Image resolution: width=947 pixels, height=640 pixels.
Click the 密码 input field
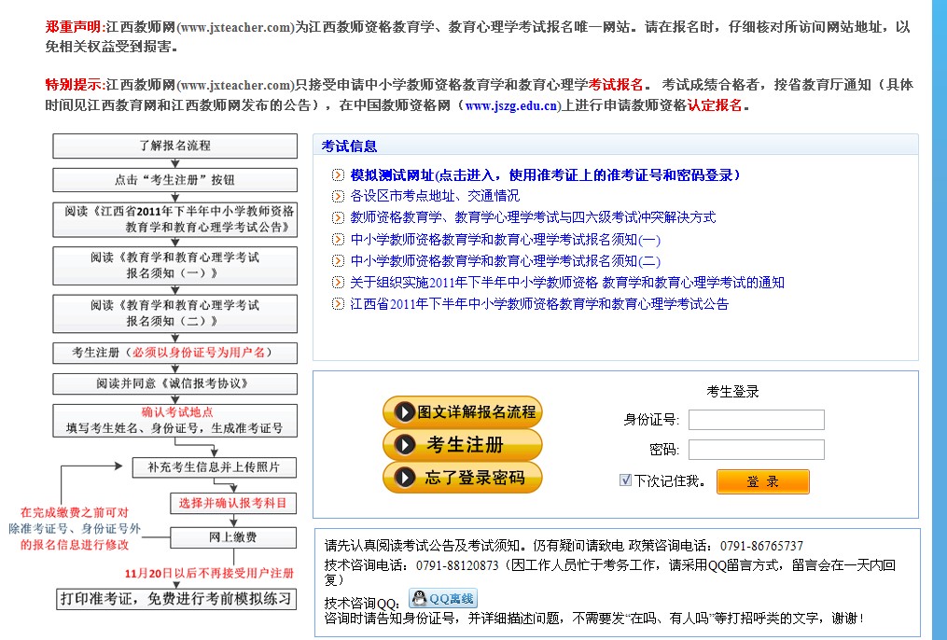pos(756,450)
